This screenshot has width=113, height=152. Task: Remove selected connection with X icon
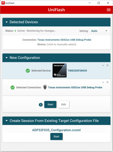108,82
